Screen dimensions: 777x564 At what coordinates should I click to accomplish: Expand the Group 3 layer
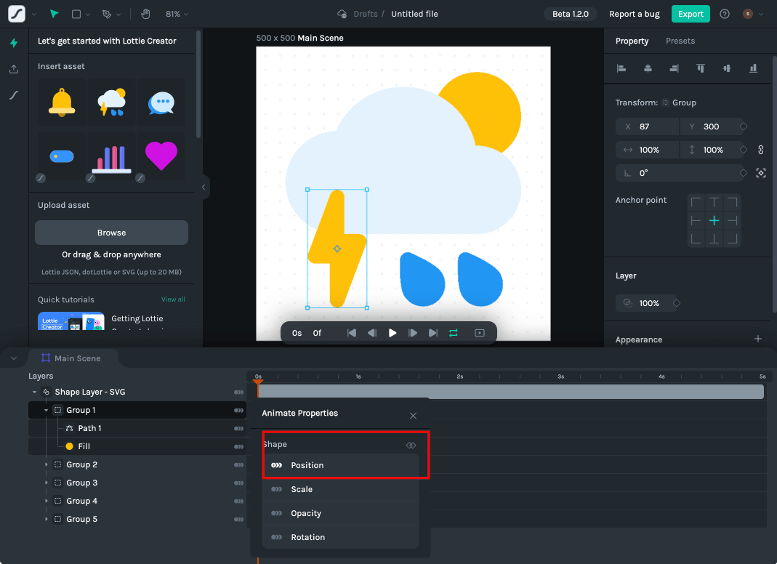[46, 483]
